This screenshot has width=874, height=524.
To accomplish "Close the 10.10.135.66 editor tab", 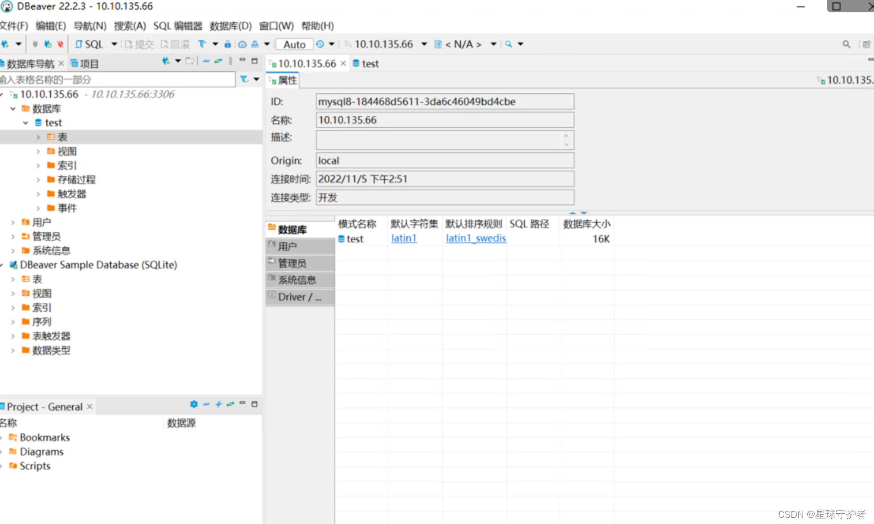I will click(343, 63).
